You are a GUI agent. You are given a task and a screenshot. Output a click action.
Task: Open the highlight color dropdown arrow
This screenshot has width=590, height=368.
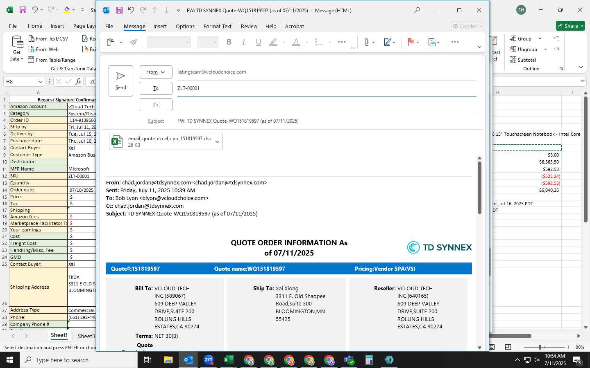tap(284, 42)
